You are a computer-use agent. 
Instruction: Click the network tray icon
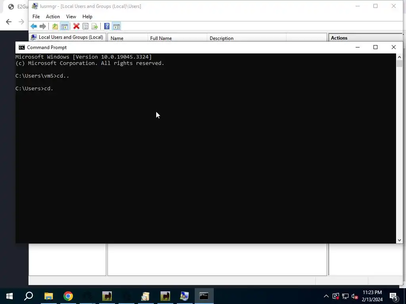pyautogui.click(x=345, y=296)
